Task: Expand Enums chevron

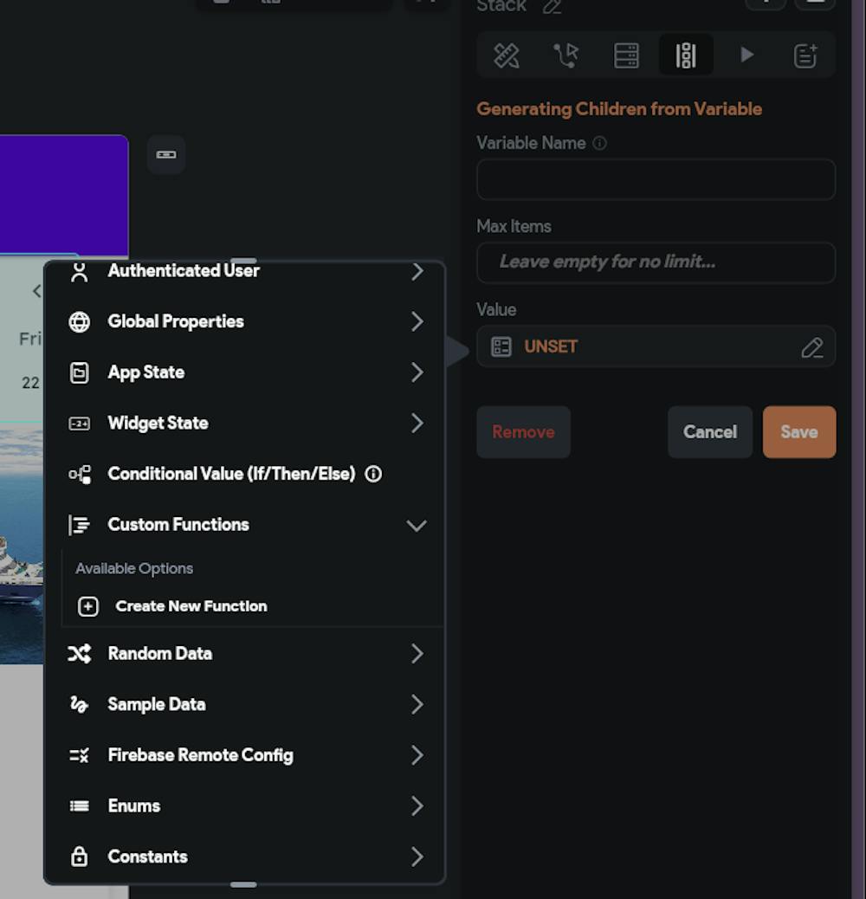Action: pos(417,805)
